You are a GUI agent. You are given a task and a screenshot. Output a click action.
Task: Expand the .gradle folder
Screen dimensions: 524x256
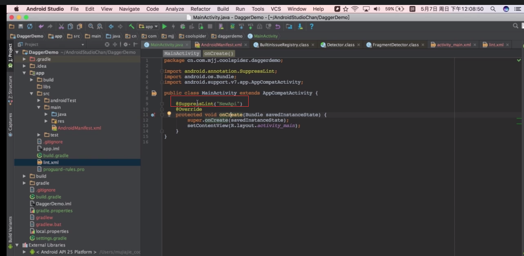coord(25,59)
